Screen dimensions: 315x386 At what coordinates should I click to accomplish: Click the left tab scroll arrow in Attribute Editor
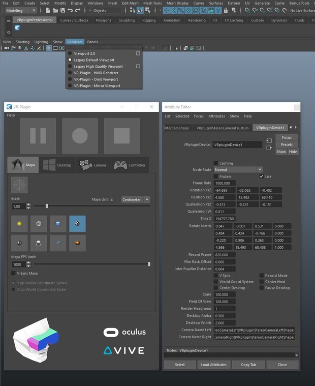(291, 127)
